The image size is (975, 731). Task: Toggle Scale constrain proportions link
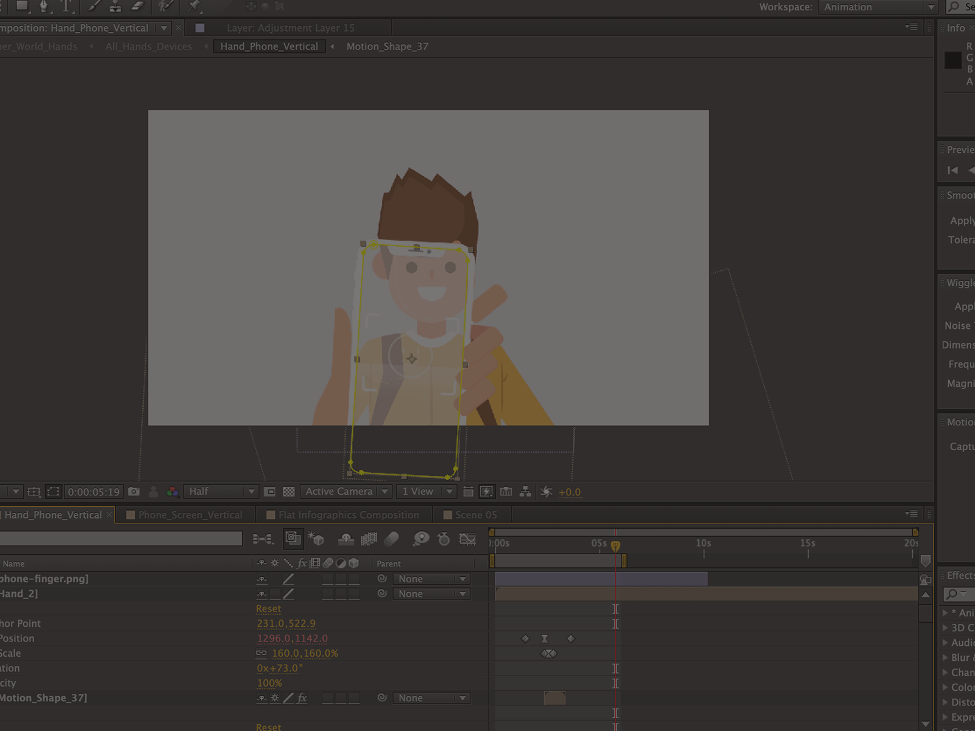261,653
